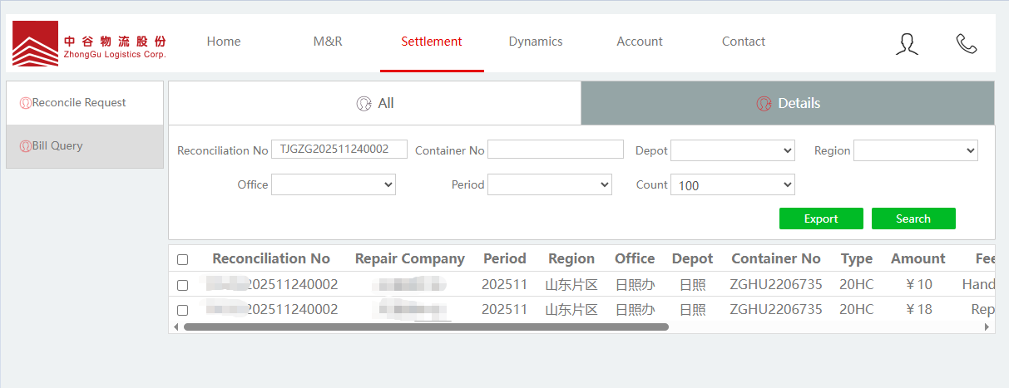Click the horizontal table scrollbar thumb

coord(426,327)
